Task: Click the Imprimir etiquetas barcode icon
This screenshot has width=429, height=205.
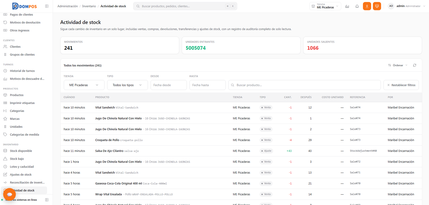Action: (x=5, y=103)
